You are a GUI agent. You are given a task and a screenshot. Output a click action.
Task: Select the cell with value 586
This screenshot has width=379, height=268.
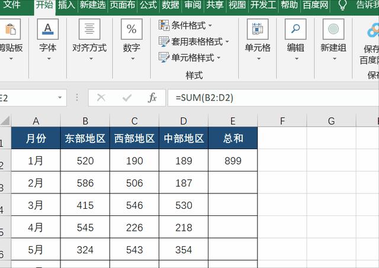[x=85, y=183]
